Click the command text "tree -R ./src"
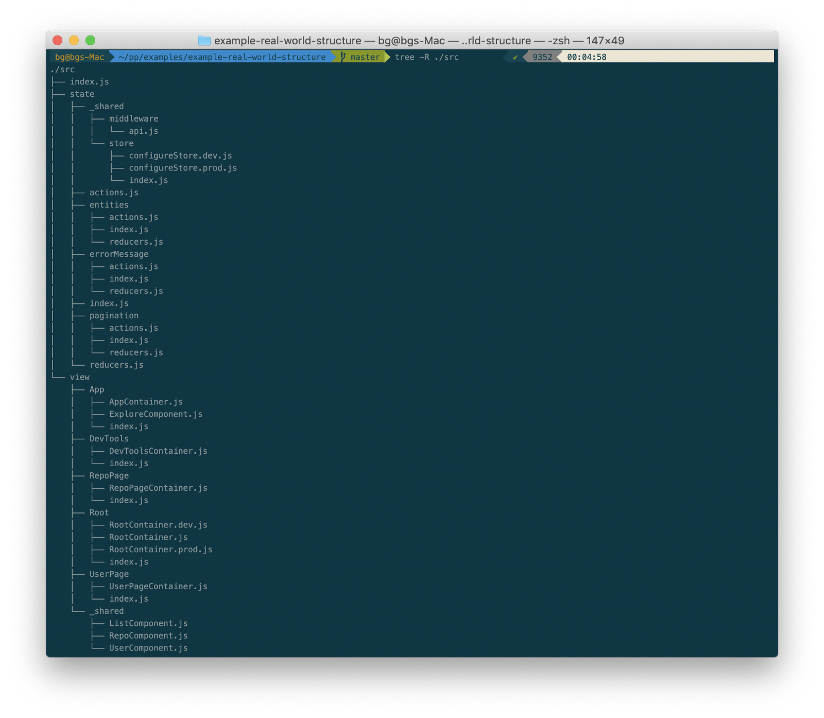Viewport: 824px width, 718px height. pos(427,57)
